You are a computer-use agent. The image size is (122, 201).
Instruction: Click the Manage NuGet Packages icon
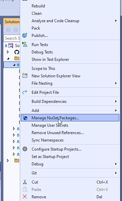(25, 118)
